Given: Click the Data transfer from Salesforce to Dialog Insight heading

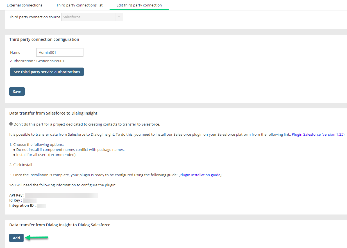Looking at the screenshot, I should tap(53, 113).
